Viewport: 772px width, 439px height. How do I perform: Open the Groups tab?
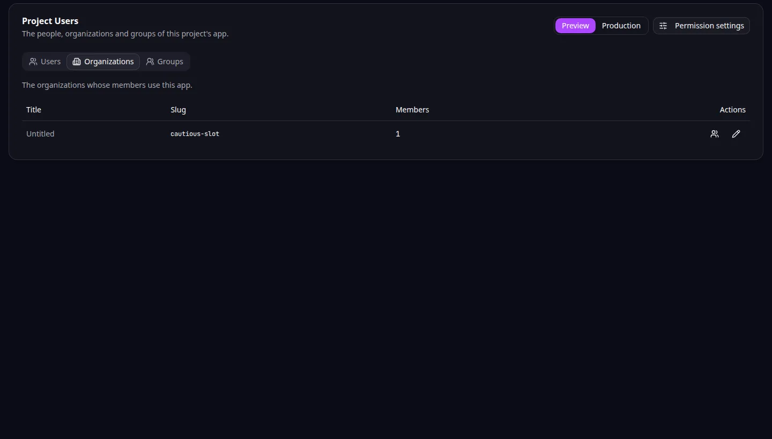tap(165, 62)
